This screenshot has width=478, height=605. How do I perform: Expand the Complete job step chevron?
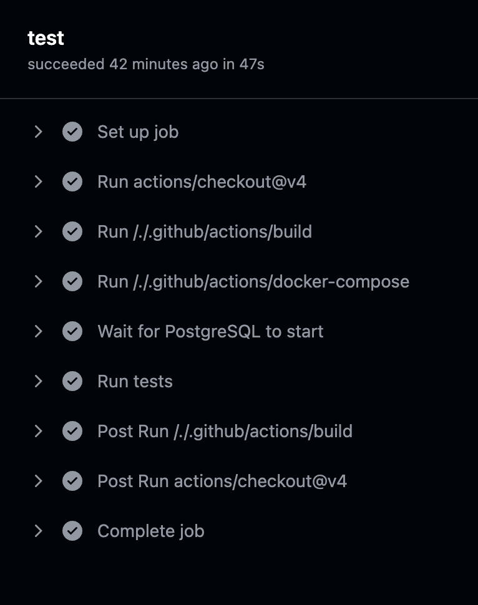pos(38,531)
